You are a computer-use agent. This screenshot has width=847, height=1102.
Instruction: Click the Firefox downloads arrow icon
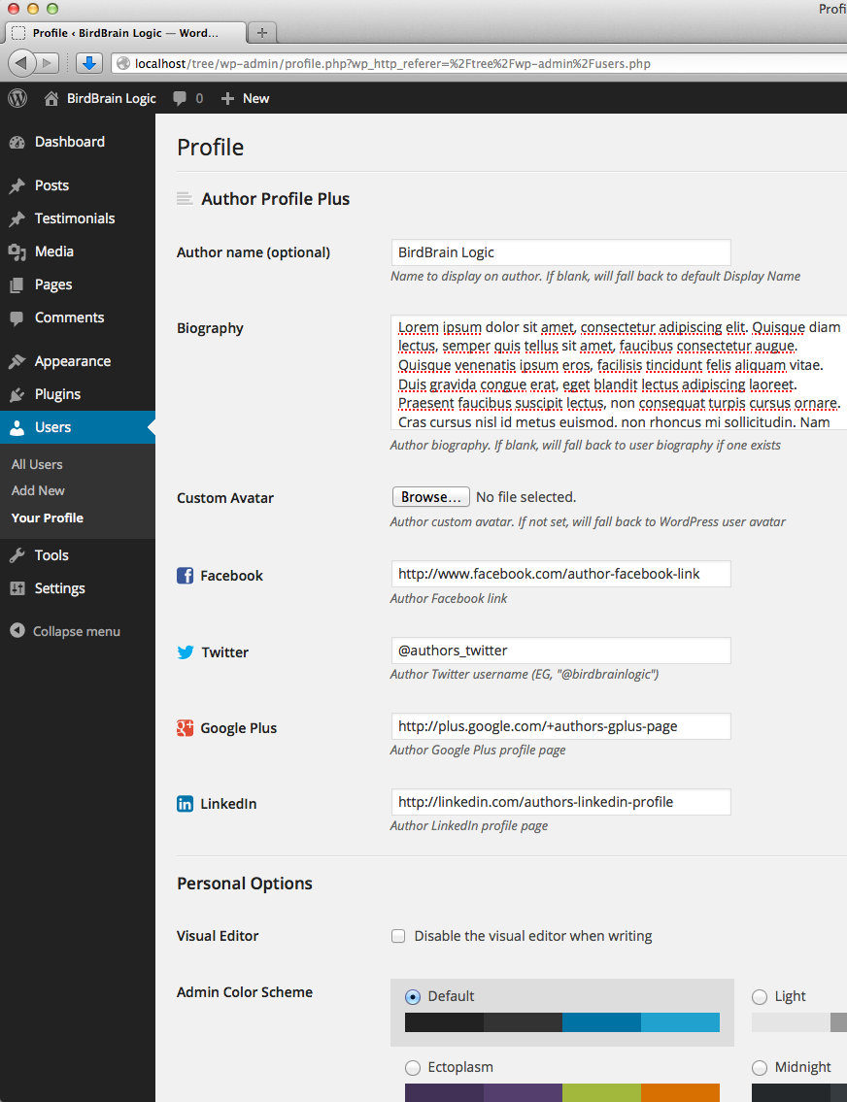(x=89, y=63)
